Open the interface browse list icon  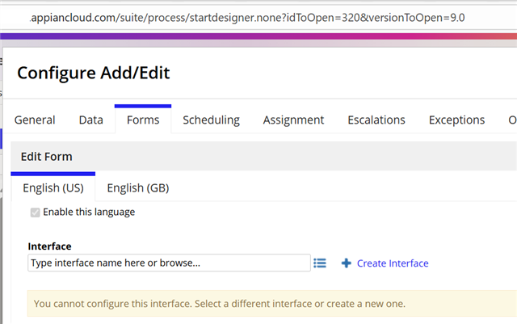(320, 263)
